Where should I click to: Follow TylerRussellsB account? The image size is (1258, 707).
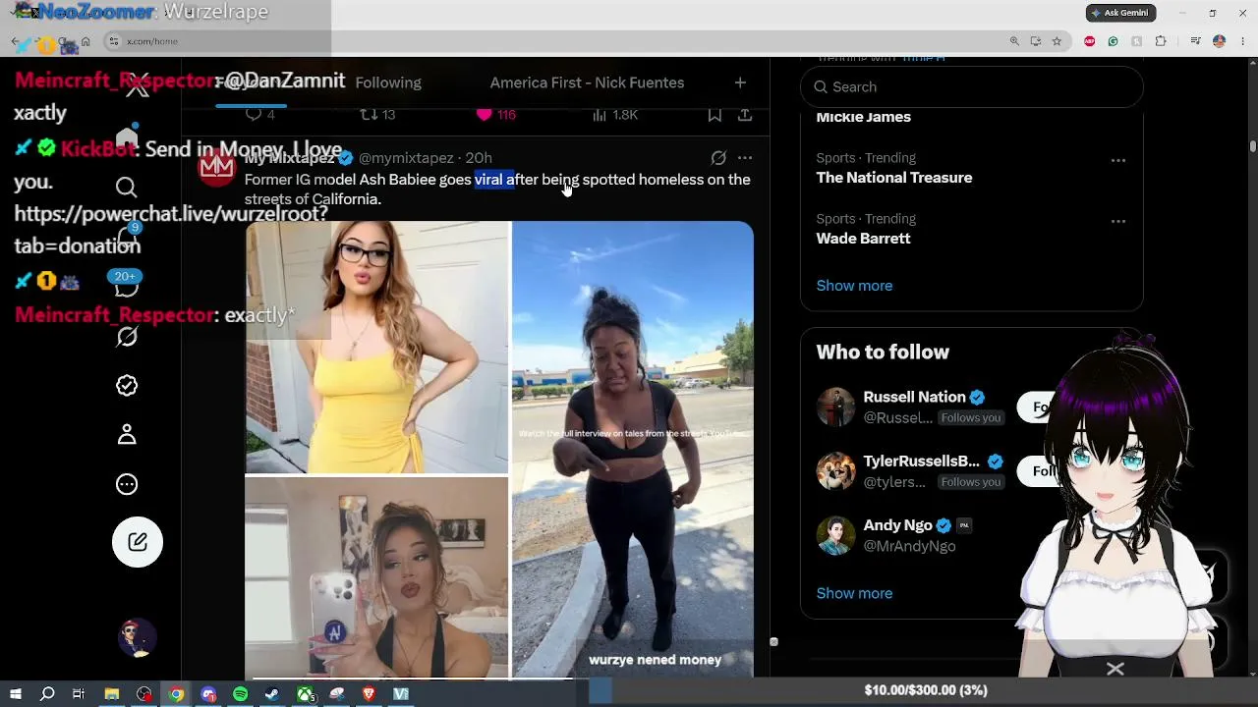(1041, 471)
